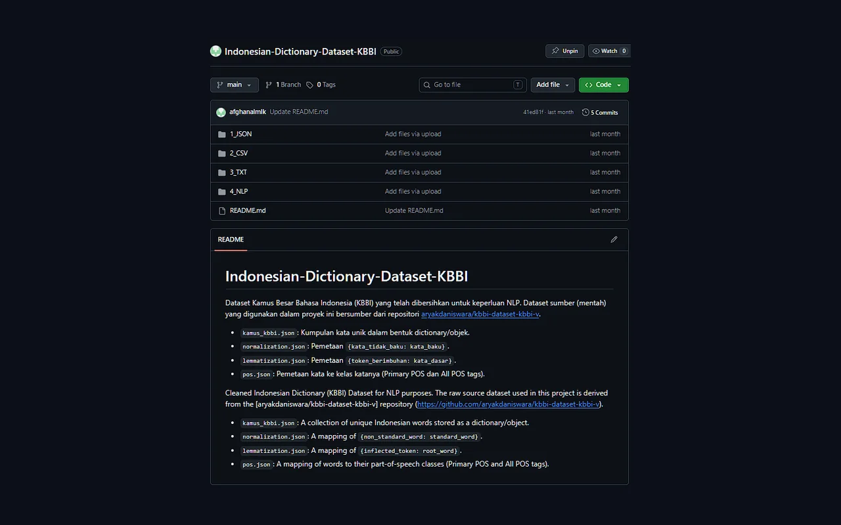
Task: Click the folder icon for 1_JSON
Action: click(x=222, y=134)
